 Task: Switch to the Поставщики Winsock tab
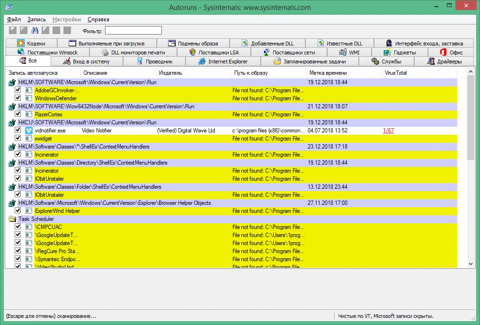pyautogui.click(x=47, y=53)
